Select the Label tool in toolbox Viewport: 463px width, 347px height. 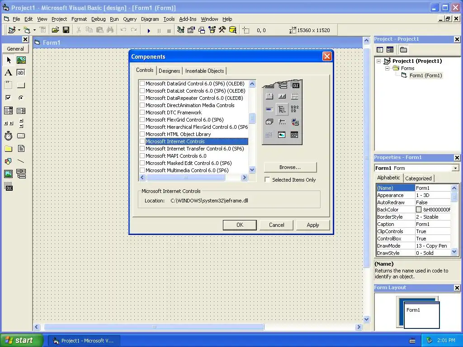[9, 73]
